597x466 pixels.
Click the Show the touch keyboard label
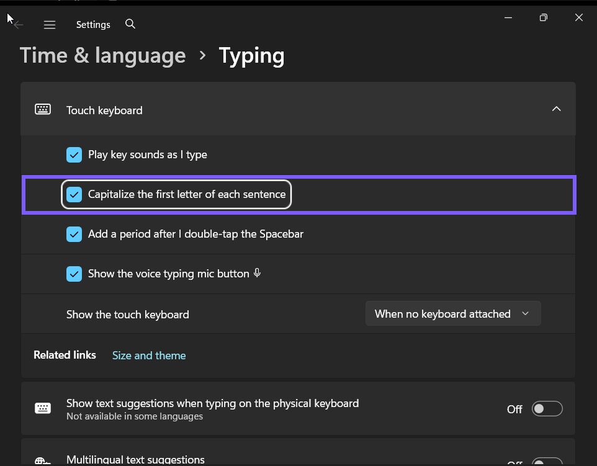click(128, 315)
